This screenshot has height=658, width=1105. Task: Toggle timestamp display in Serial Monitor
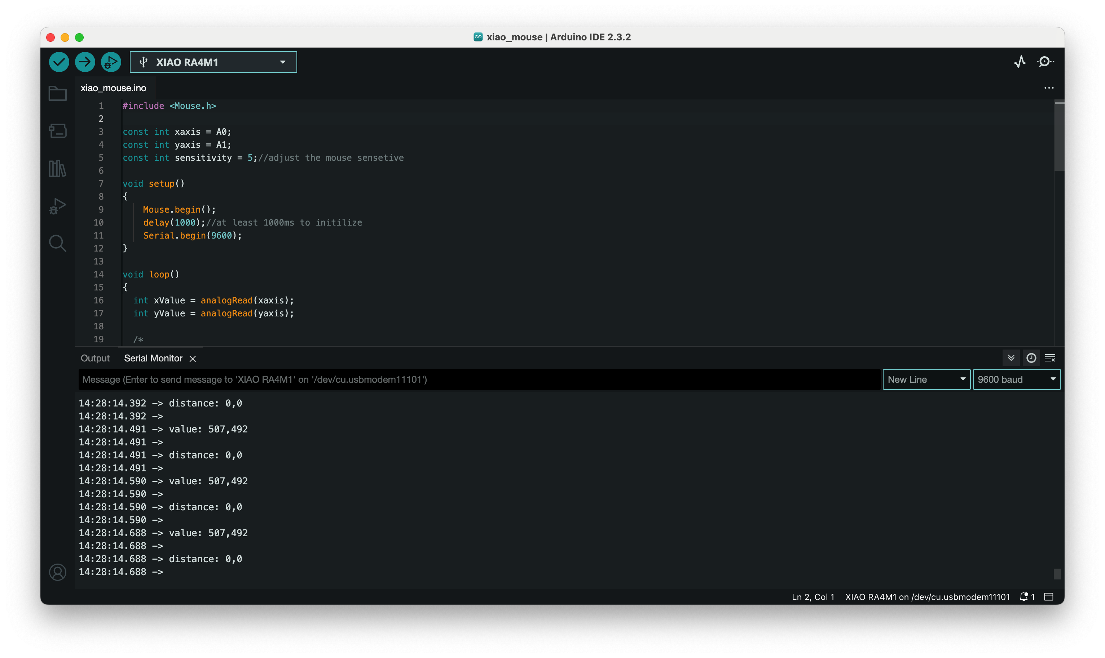point(1031,358)
